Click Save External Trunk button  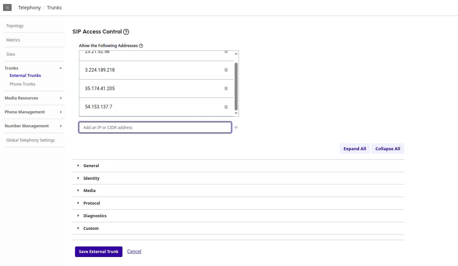click(99, 251)
